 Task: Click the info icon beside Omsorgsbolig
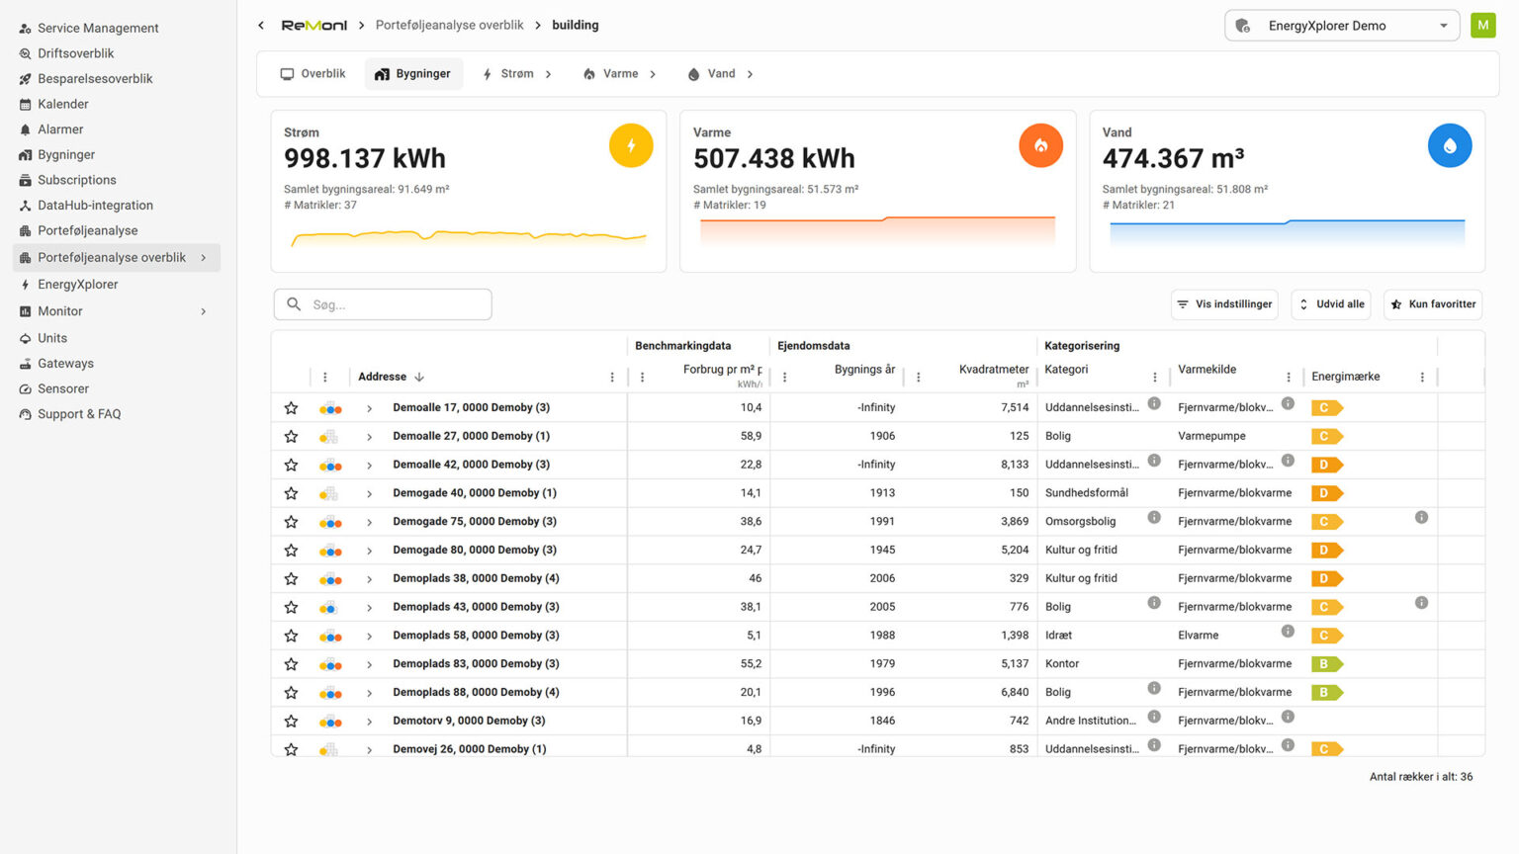click(x=1153, y=518)
